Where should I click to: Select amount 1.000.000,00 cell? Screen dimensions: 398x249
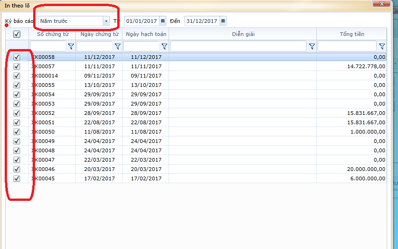(x=352, y=132)
